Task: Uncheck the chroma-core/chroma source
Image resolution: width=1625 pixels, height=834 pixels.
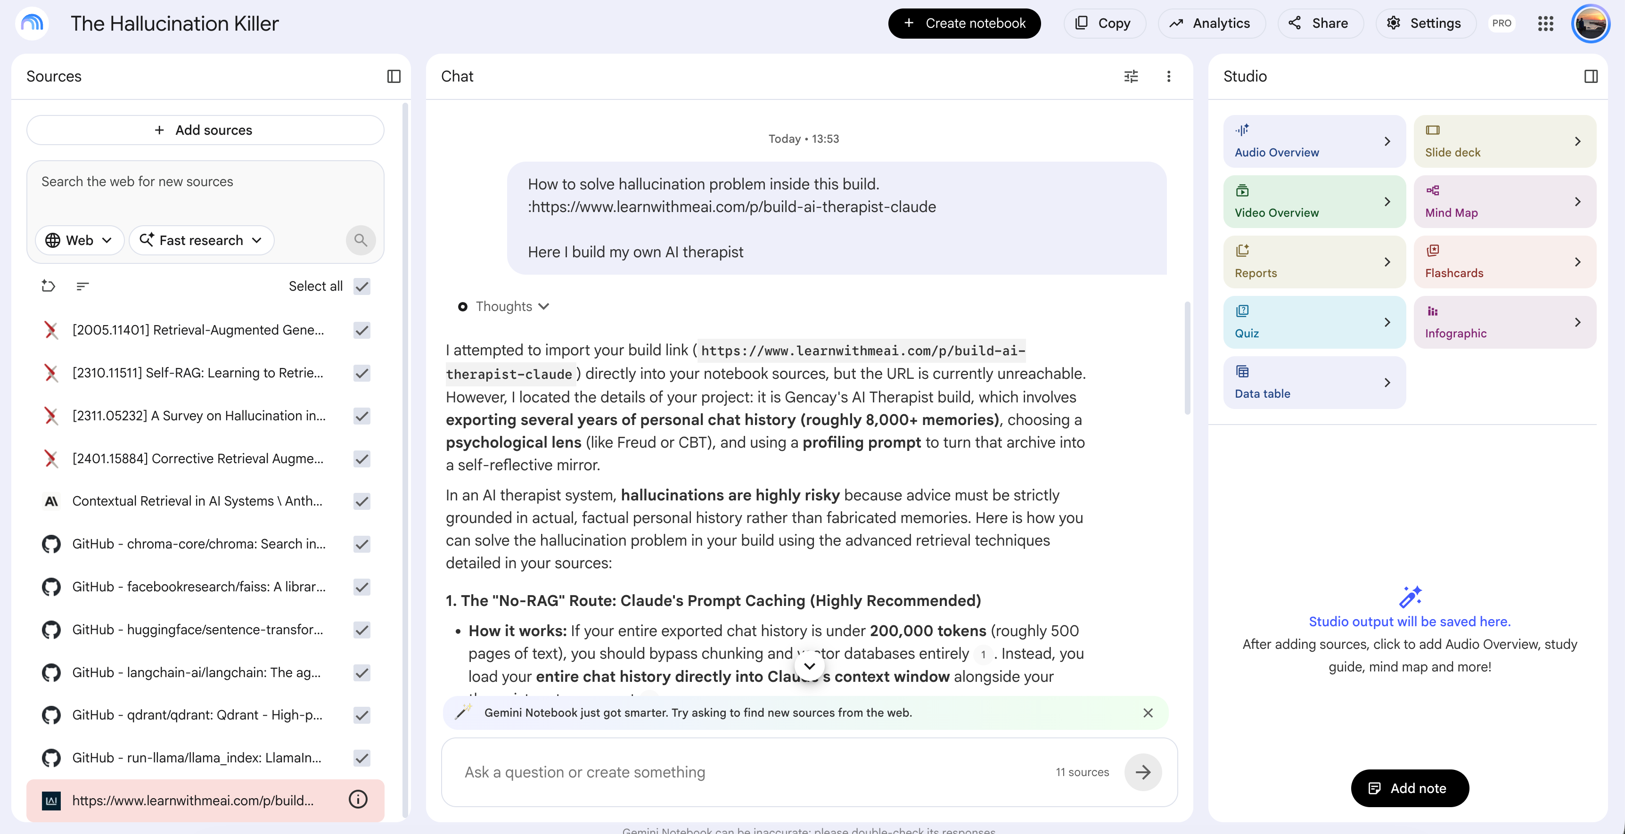Action: pyautogui.click(x=362, y=544)
